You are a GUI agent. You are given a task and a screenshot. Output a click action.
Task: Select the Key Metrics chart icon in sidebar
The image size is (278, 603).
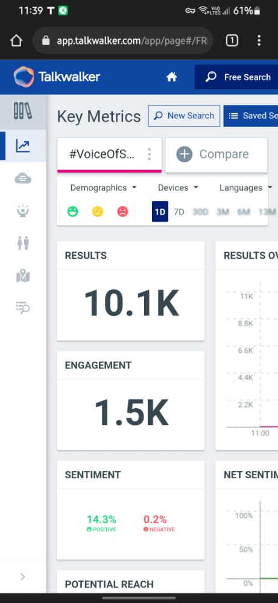click(x=23, y=146)
